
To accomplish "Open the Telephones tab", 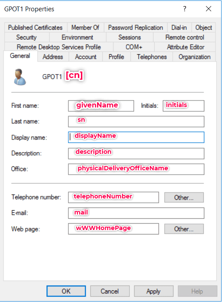I will click(152, 57).
